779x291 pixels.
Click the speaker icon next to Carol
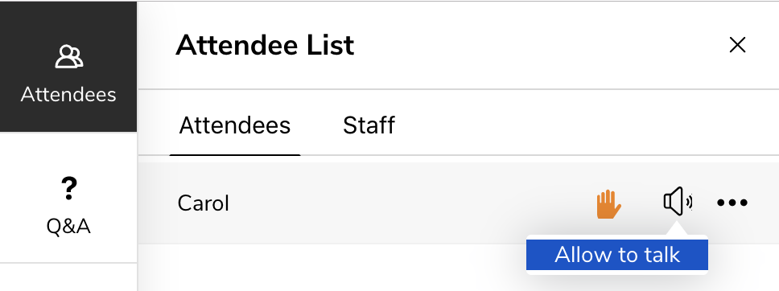point(678,202)
